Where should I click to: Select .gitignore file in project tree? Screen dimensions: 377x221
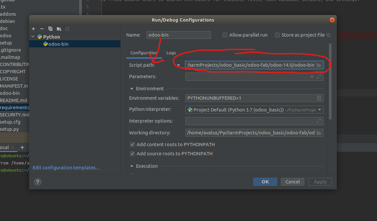click(10, 50)
